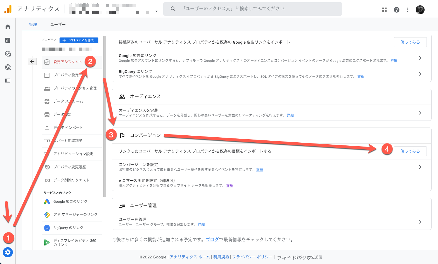Click the プロパティを作成 button
438x264 pixels.
coord(79,40)
